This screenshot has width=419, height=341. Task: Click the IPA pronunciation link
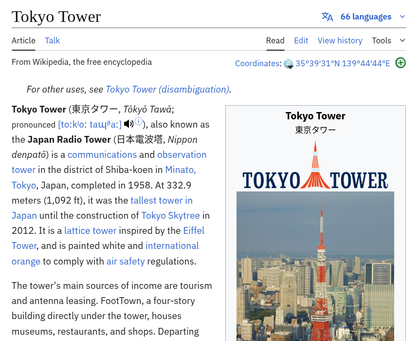90,125
